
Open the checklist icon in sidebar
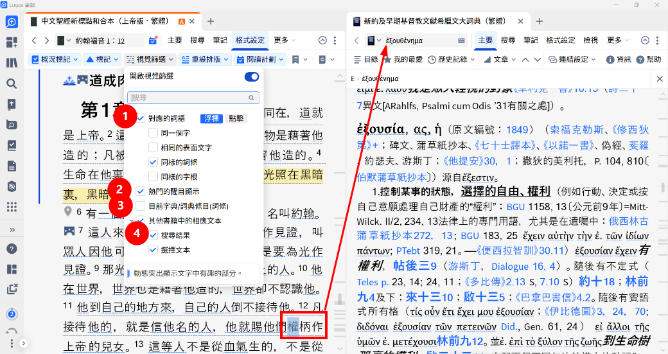click(12, 145)
